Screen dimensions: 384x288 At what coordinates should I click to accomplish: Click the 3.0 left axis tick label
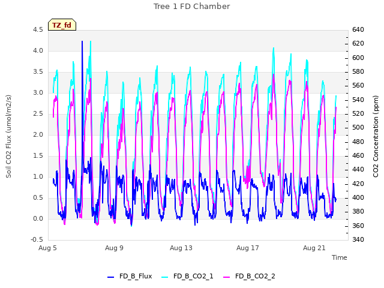tap(38, 93)
